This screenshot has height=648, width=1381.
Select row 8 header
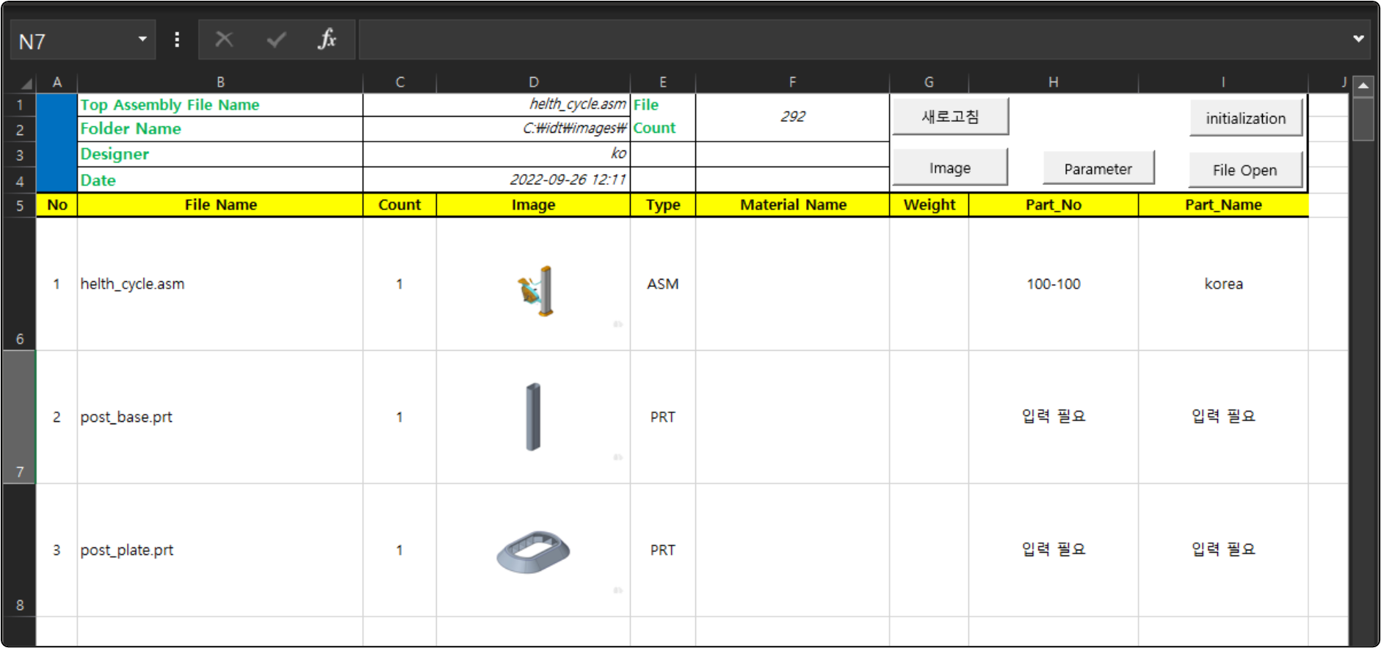pos(19,550)
